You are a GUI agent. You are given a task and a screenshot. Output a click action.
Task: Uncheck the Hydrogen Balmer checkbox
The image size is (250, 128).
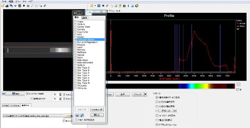pos(75,40)
